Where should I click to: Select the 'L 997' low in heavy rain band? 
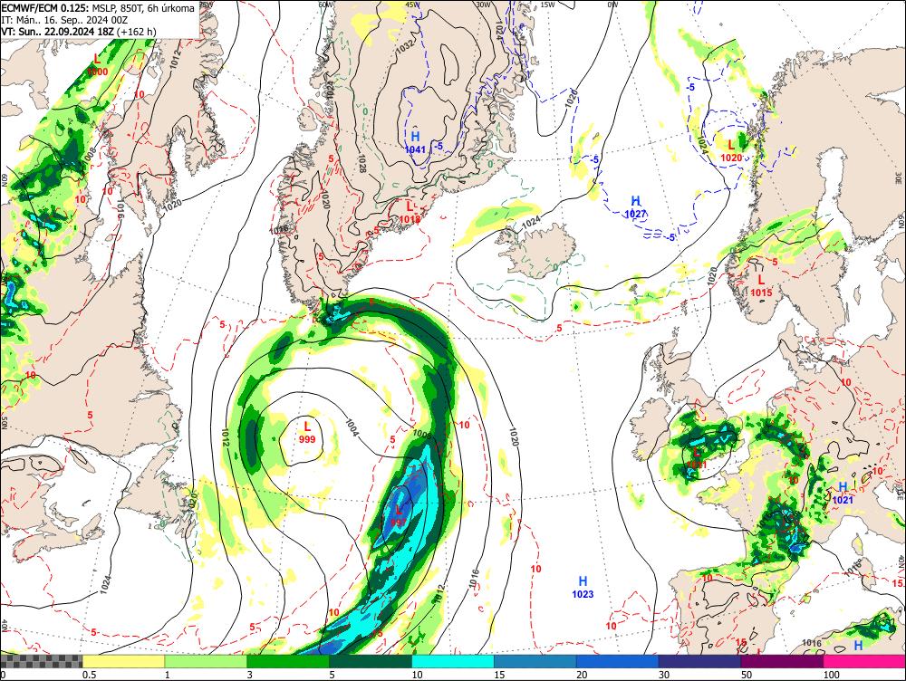click(399, 515)
